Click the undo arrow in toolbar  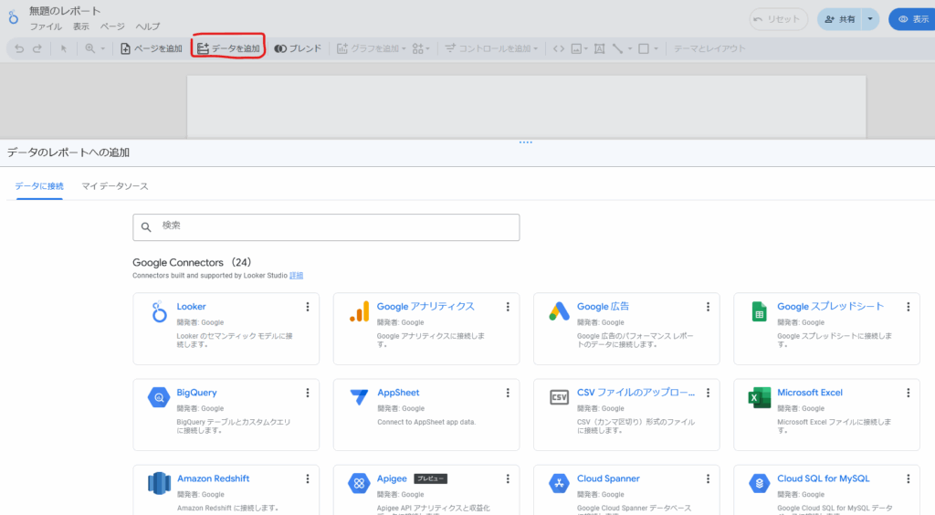19,48
